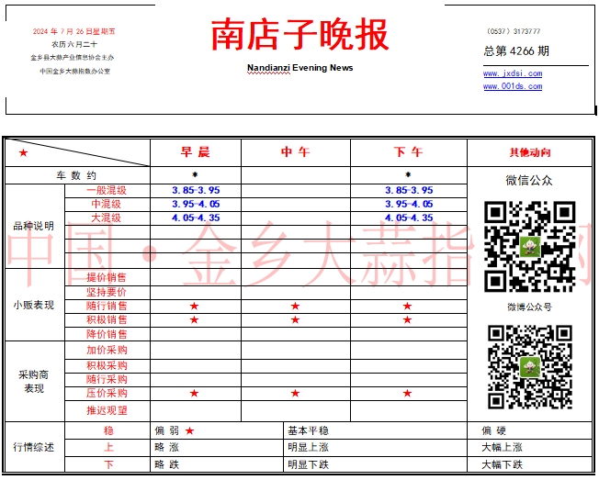Screen dimensions: 599x480
Task: Click the red 稳 label in 行情综述
Action: click(108, 430)
